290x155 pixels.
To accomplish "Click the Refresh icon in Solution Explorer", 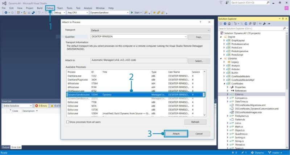I will 246,23.
